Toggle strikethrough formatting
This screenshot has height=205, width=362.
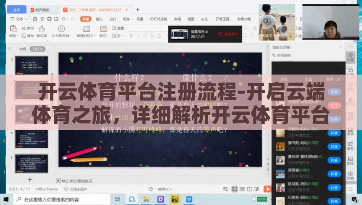[x=152, y=36]
